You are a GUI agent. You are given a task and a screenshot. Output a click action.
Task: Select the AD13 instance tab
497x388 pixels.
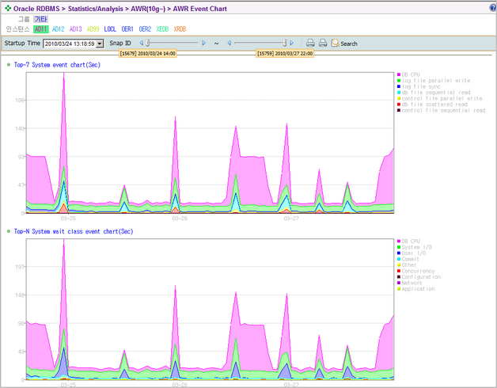coord(76,29)
